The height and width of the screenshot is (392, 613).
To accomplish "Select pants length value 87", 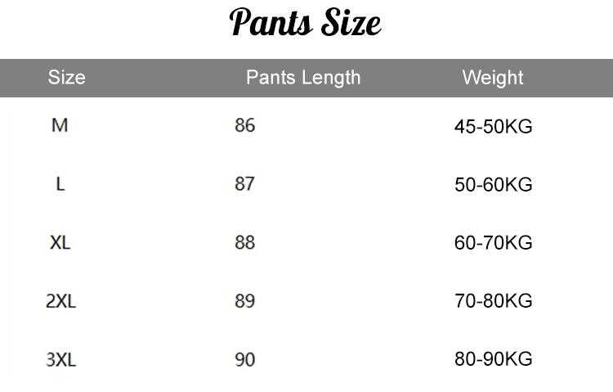I will point(244,184).
